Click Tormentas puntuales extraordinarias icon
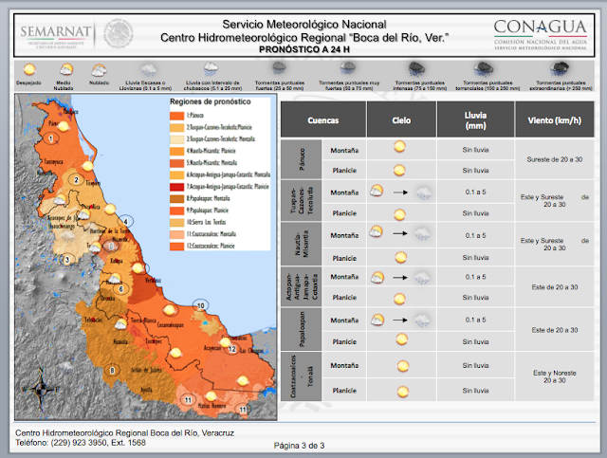 point(560,69)
